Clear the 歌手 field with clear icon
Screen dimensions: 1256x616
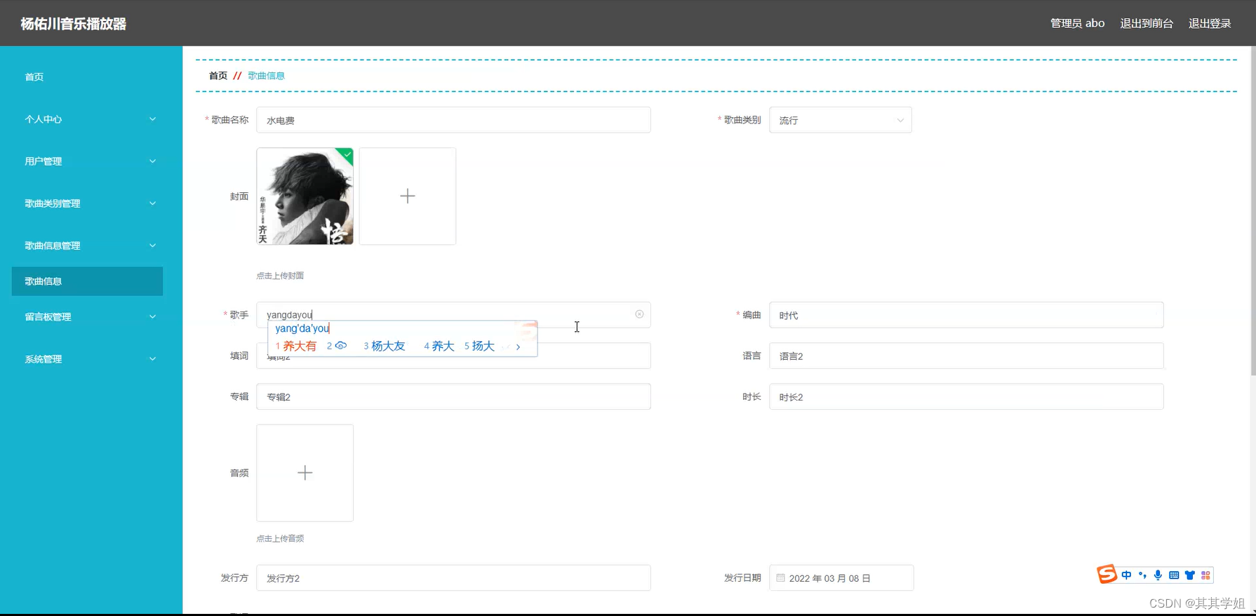point(639,314)
